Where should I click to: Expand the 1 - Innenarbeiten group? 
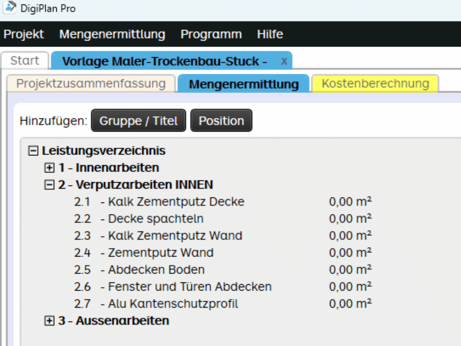tap(49, 167)
